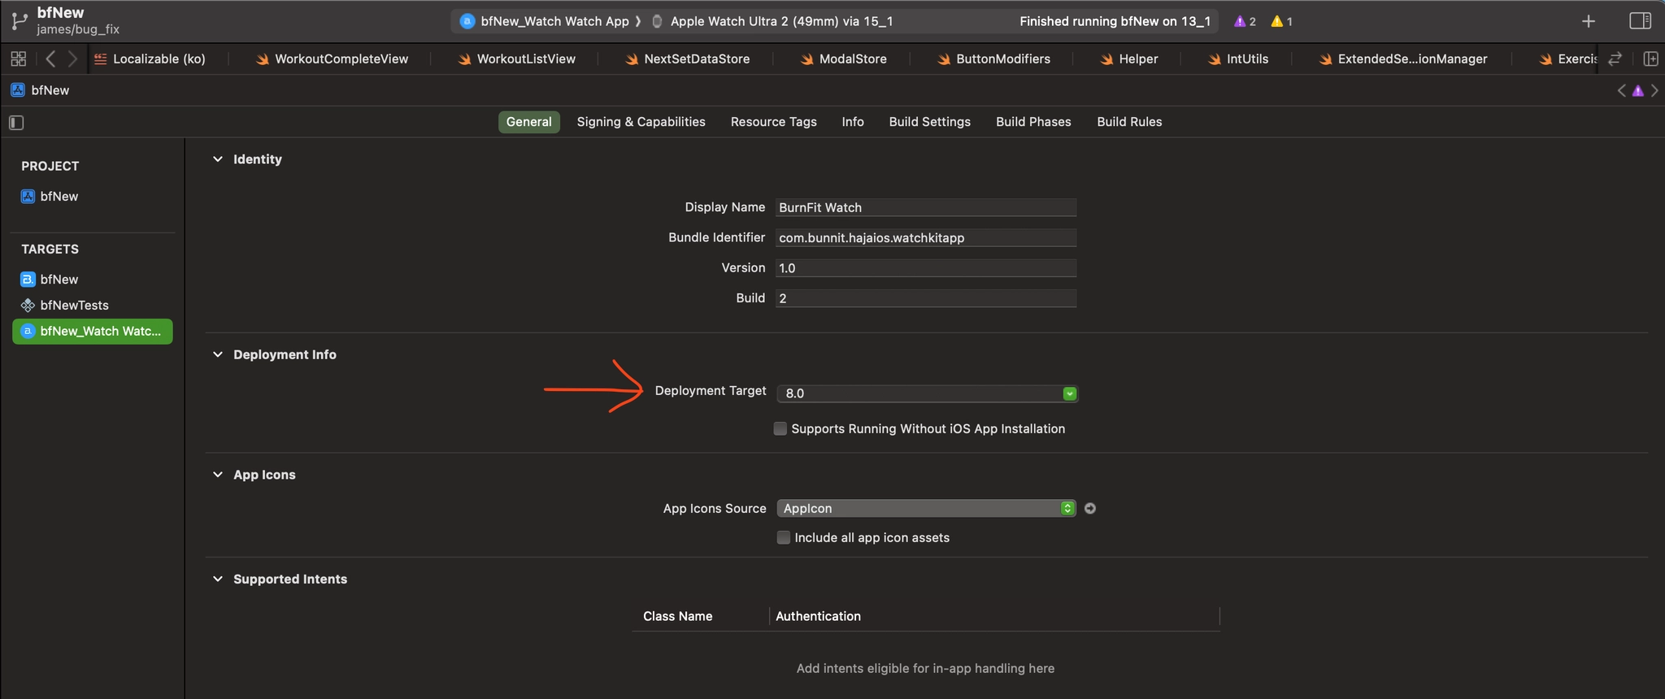Open the Signing & Capabilities tab
Viewport: 1665px width, 699px height.
tap(641, 122)
